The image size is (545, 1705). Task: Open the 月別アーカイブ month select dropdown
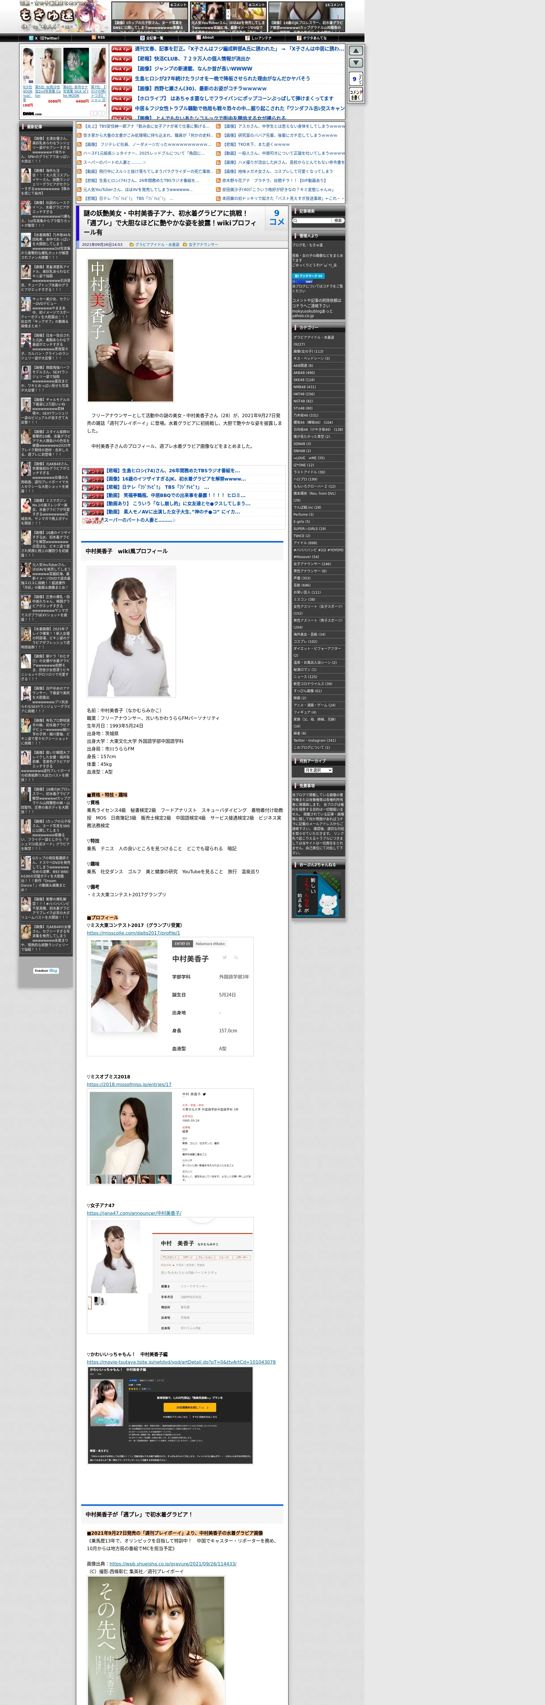coord(318,770)
